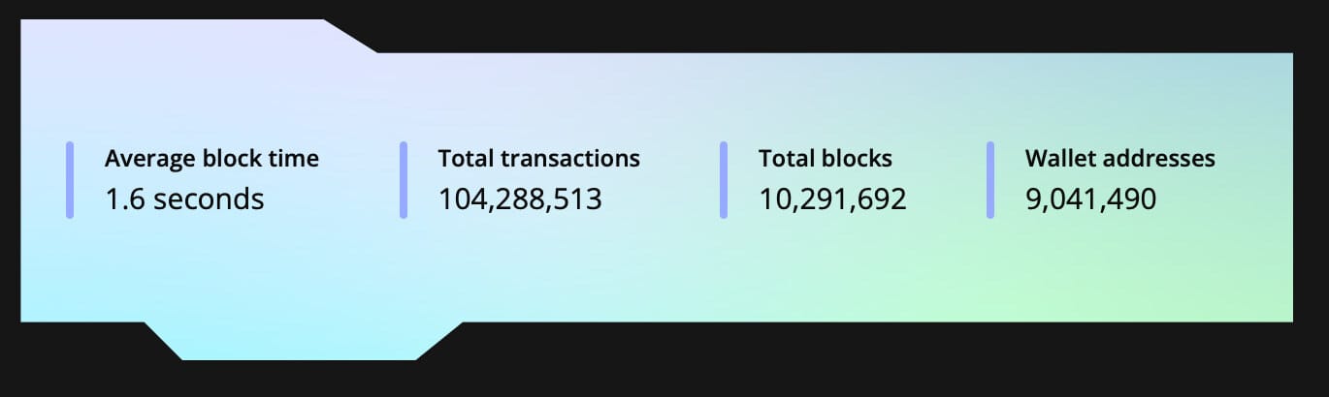The width and height of the screenshot is (1329, 397).
Task: Click the word "seconds" in block time
Action: 209,199
